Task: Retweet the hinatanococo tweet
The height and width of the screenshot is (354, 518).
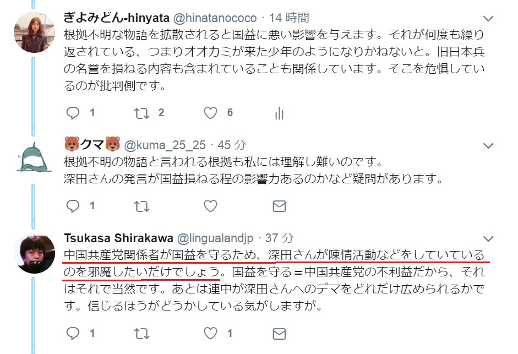Action: pos(141,113)
